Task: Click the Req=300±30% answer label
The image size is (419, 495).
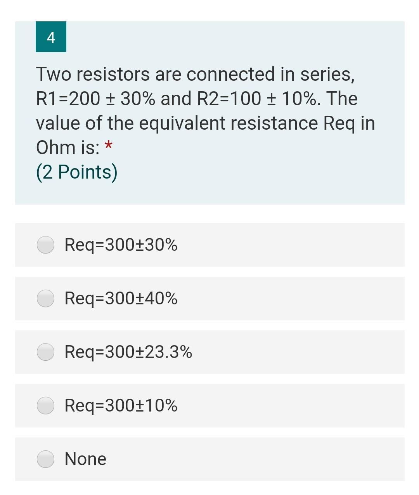Action: tap(120, 245)
